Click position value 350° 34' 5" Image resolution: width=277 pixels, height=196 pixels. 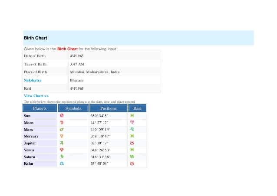click(x=99, y=116)
